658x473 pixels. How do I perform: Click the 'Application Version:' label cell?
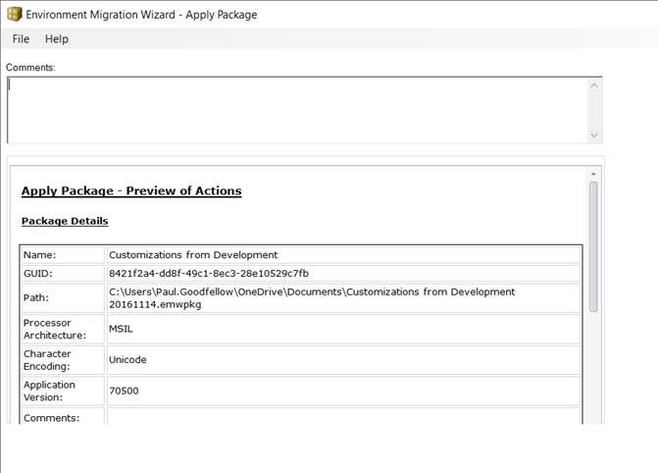pyautogui.click(x=63, y=391)
